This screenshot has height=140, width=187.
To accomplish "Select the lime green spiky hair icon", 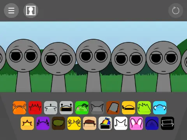I will (x=144, y=108).
